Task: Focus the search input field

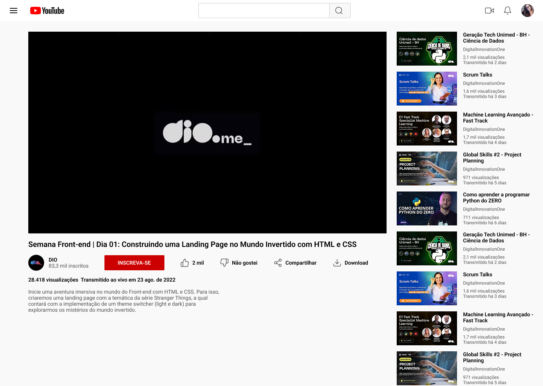Action: pyautogui.click(x=264, y=11)
